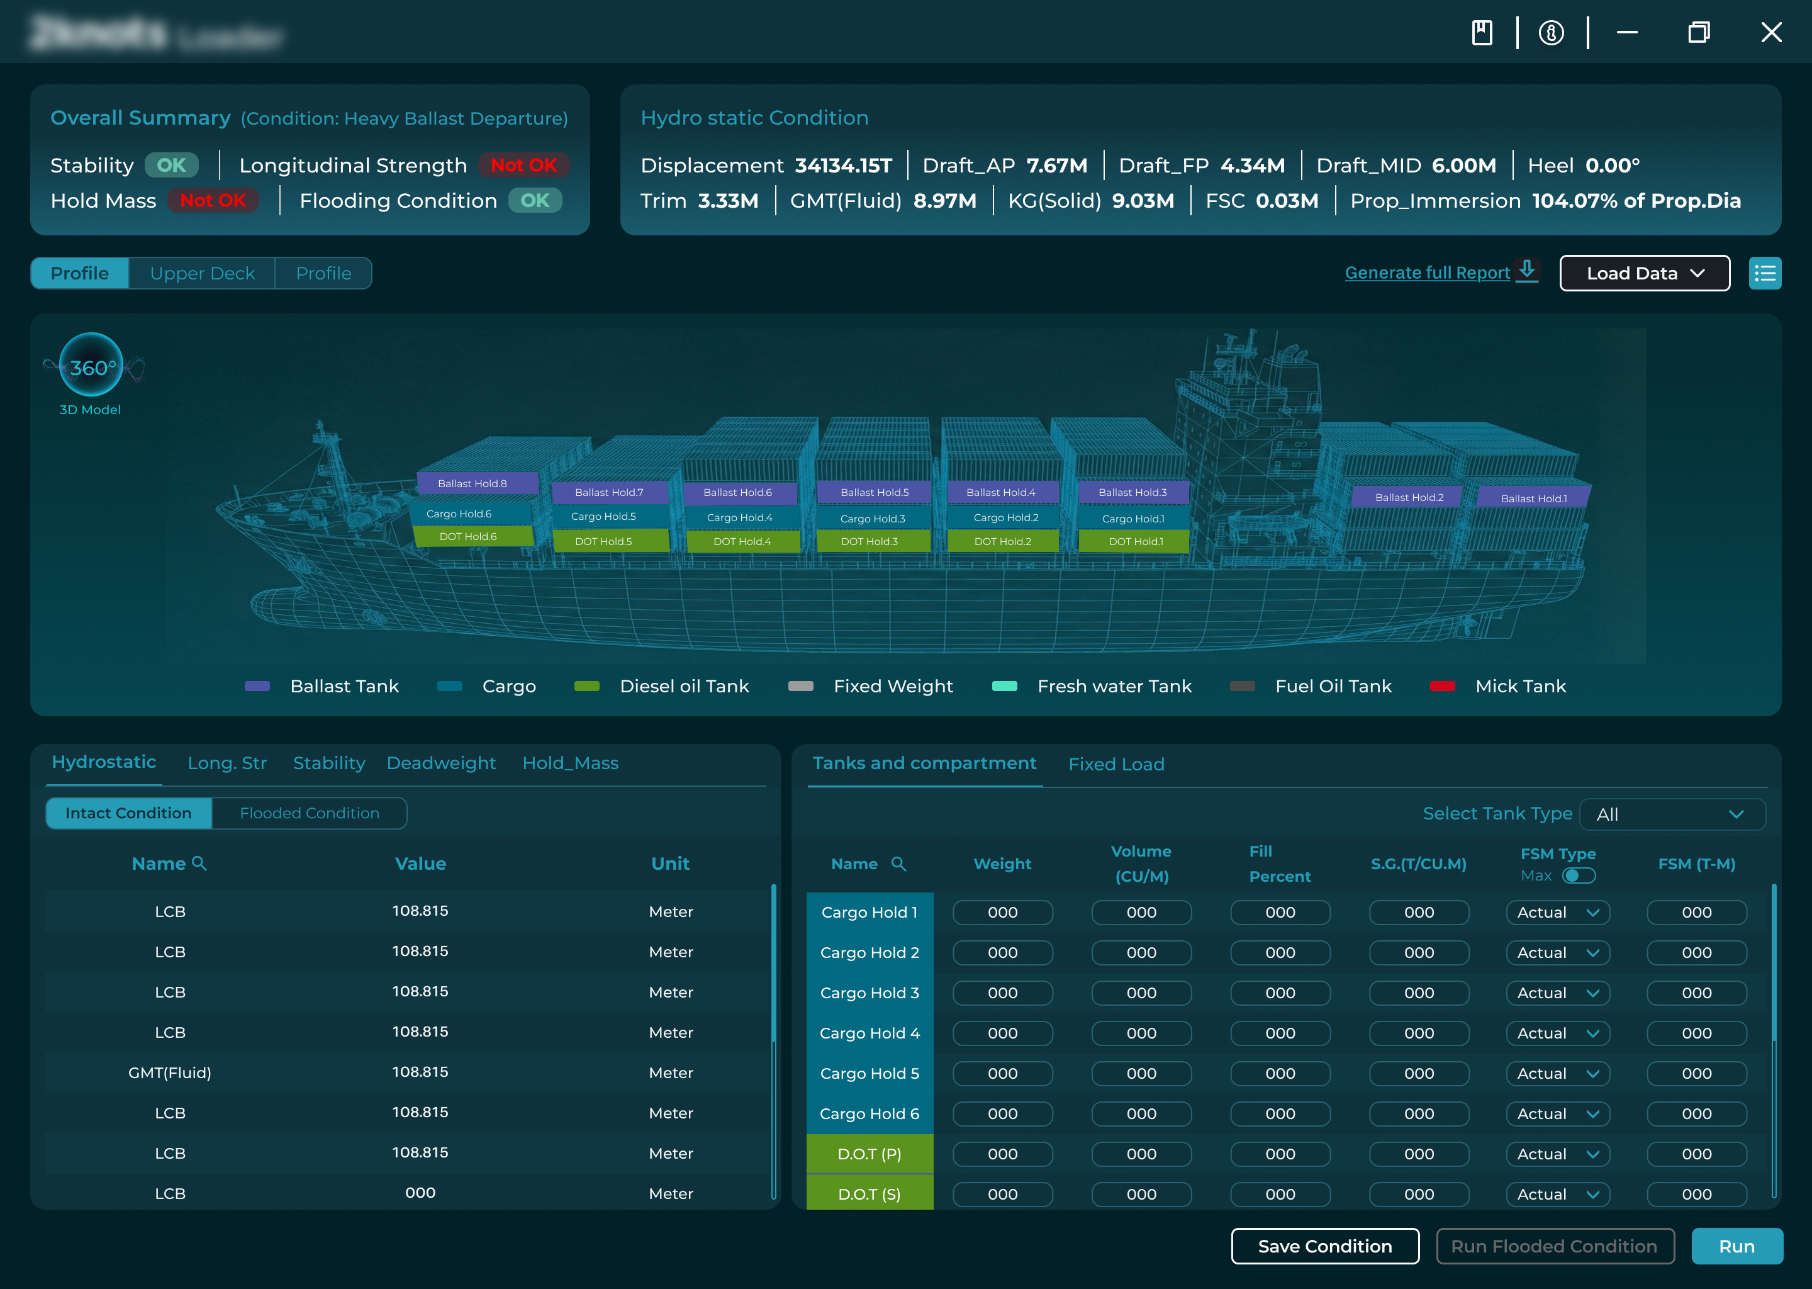Image resolution: width=1812 pixels, height=1289 pixels.
Task: Expand the Load Data dropdown
Action: [1644, 273]
